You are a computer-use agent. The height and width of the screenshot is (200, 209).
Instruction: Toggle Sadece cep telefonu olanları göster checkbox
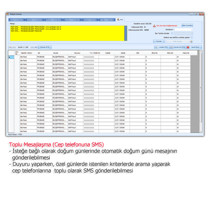coord(192,37)
